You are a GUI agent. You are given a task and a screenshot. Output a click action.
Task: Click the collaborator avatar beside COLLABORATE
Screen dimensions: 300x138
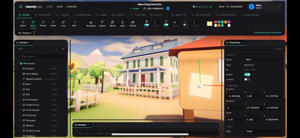[168, 8]
